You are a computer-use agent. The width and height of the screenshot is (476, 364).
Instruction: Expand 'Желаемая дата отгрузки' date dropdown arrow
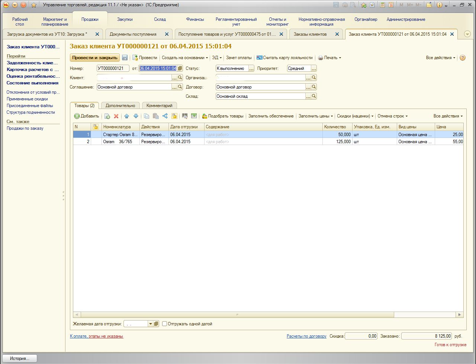(x=151, y=324)
